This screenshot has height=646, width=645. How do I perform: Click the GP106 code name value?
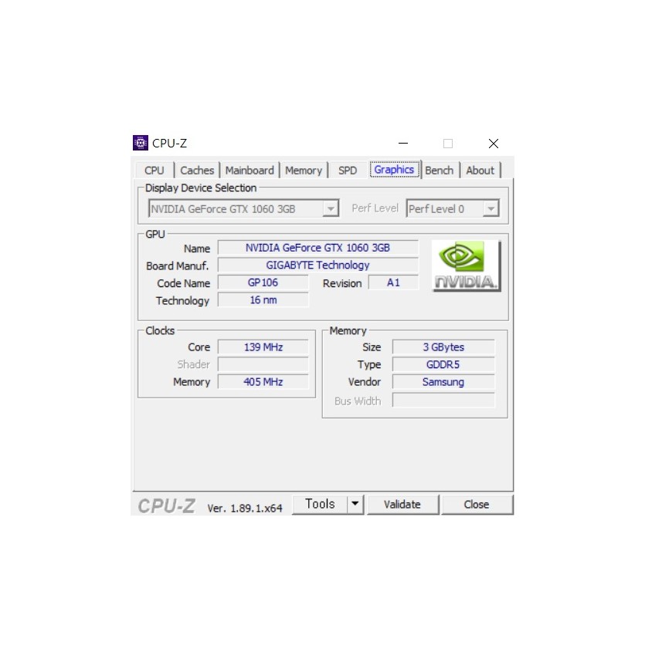[263, 282]
